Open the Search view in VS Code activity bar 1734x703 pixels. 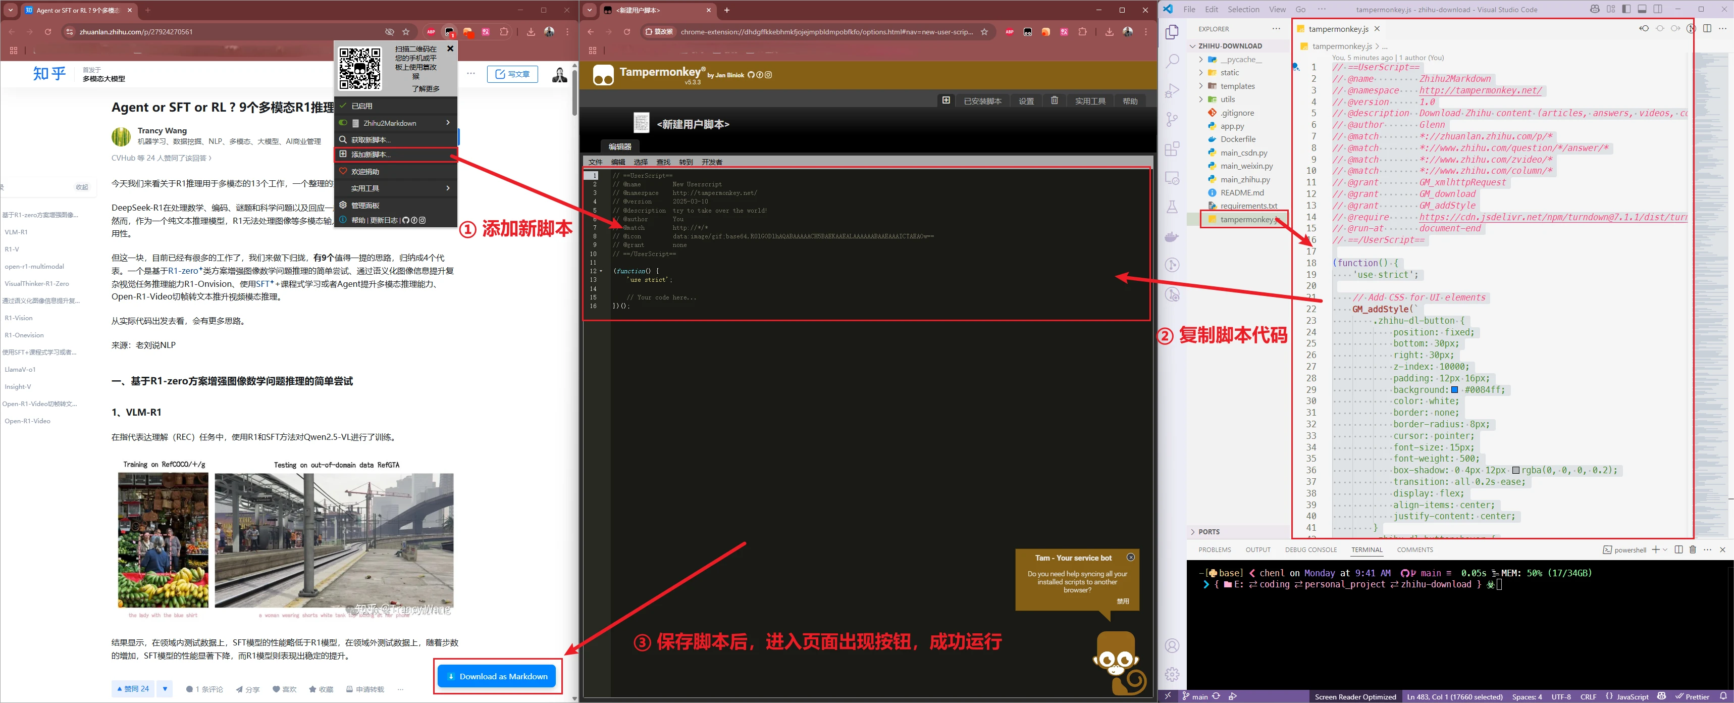pos(1172,61)
